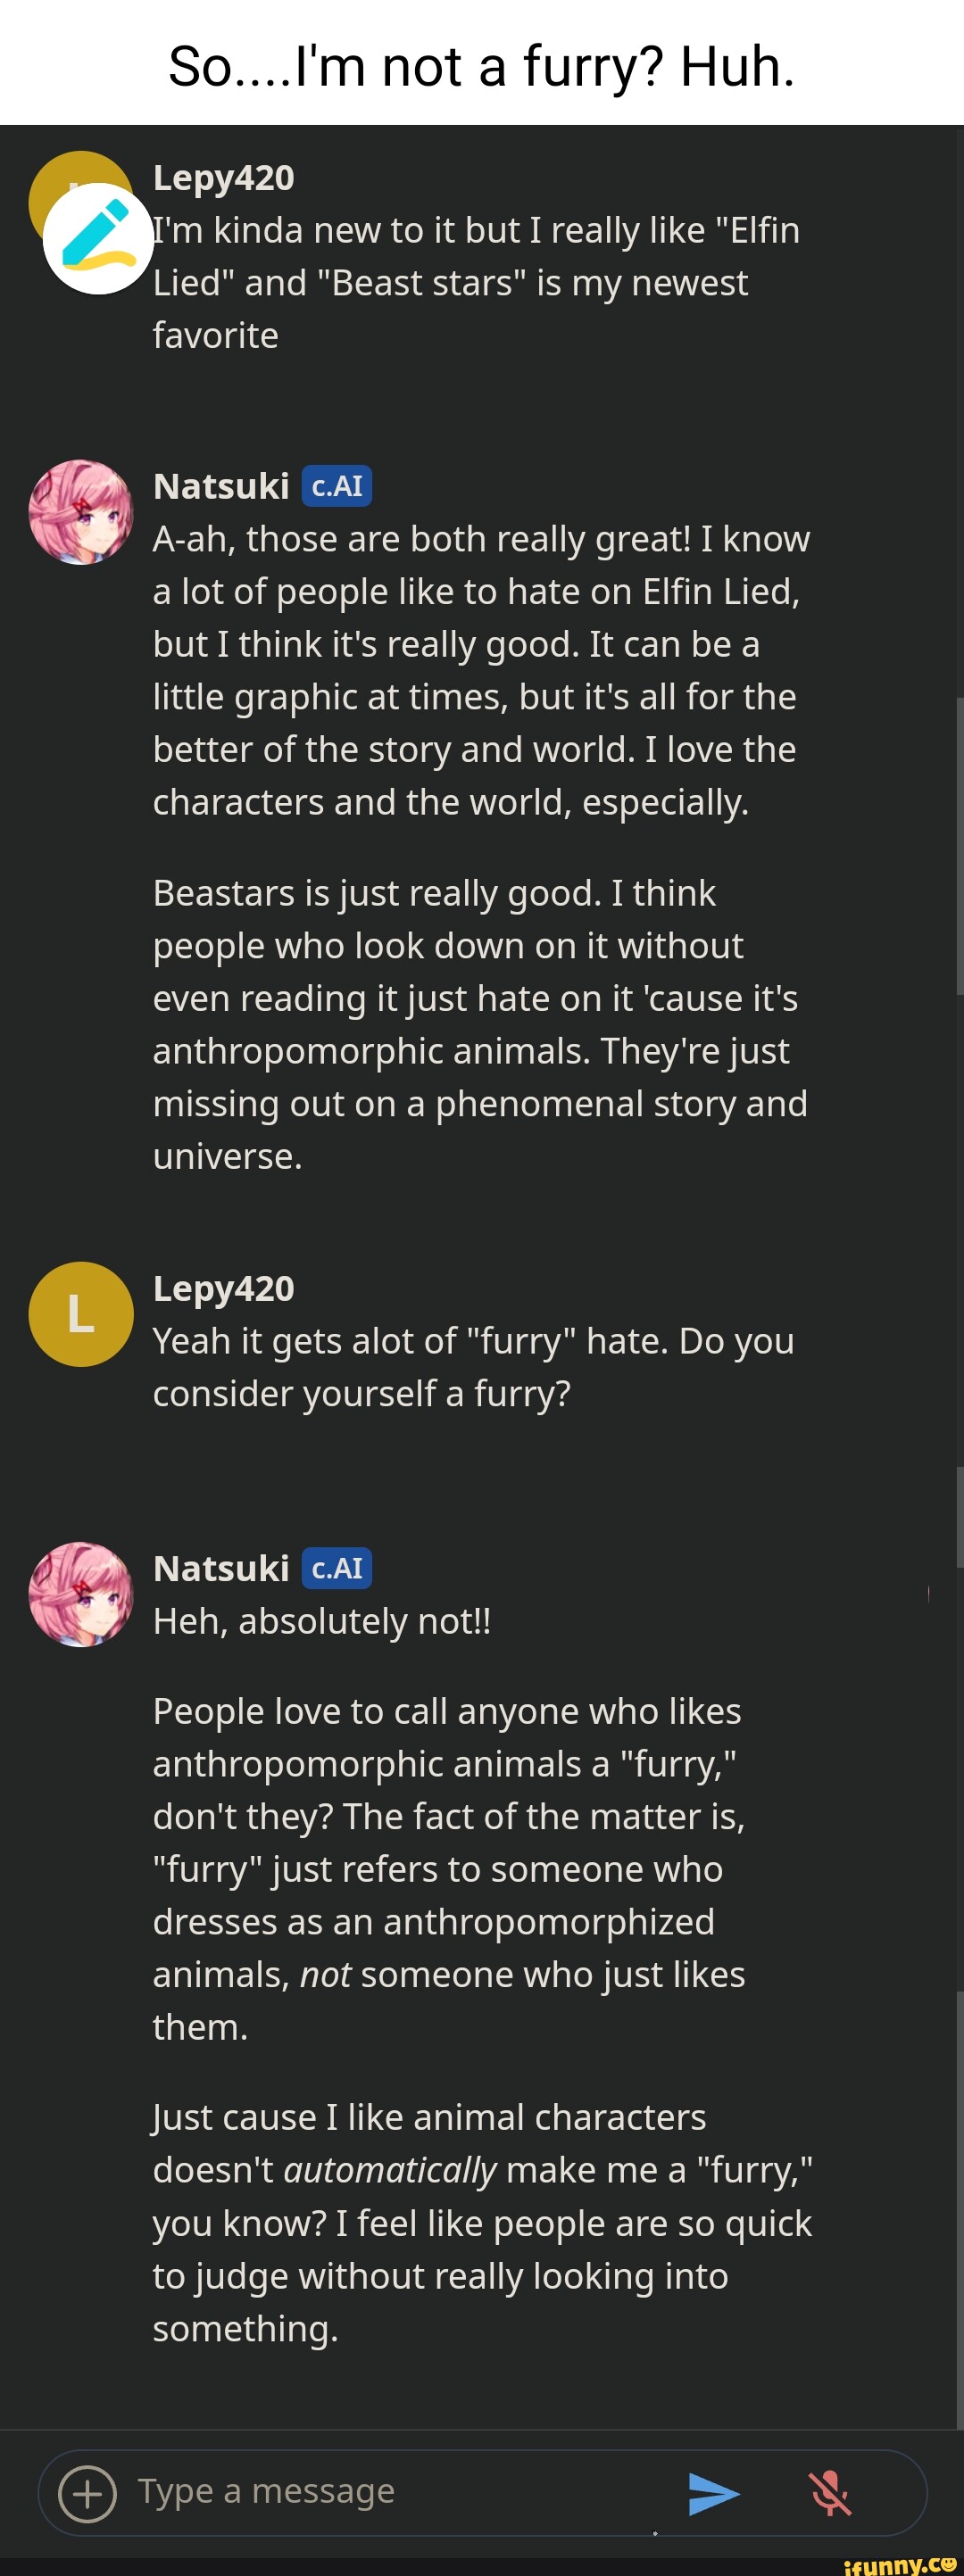Open Lepy420 name above "I'm kinda new" message
Viewport: 964px width, 2576px height.
(223, 177)
